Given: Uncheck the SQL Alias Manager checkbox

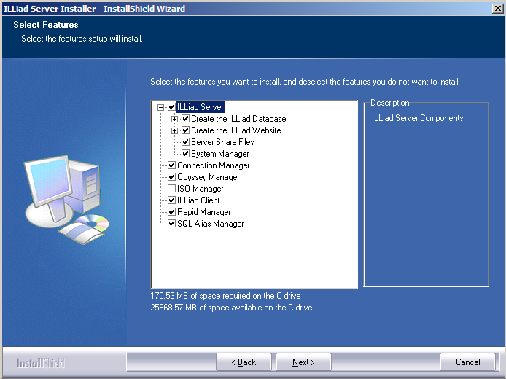Looking at the screenshot, I should (x=172, y=224).
